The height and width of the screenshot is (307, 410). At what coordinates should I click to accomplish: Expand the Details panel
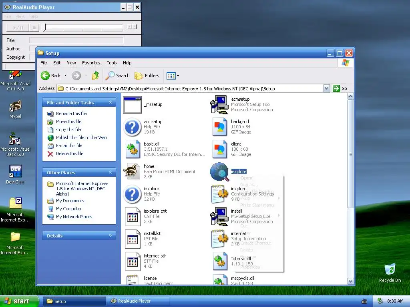[111, 235]
